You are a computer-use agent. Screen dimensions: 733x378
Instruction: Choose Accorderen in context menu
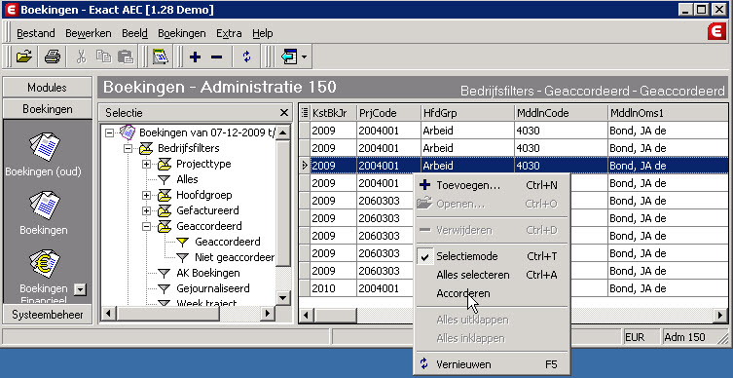tap(492, 293)
